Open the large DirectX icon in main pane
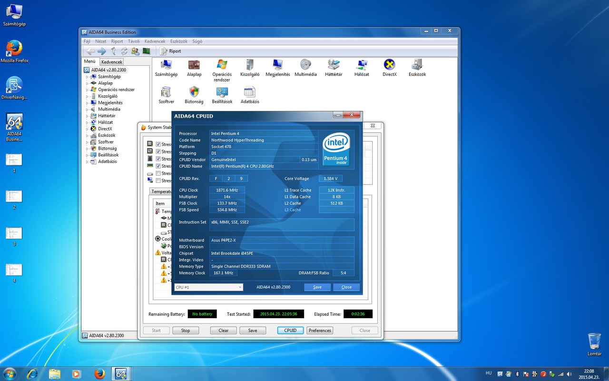The image size is (609, 381). pyautogui.click(x=390, y=68)
